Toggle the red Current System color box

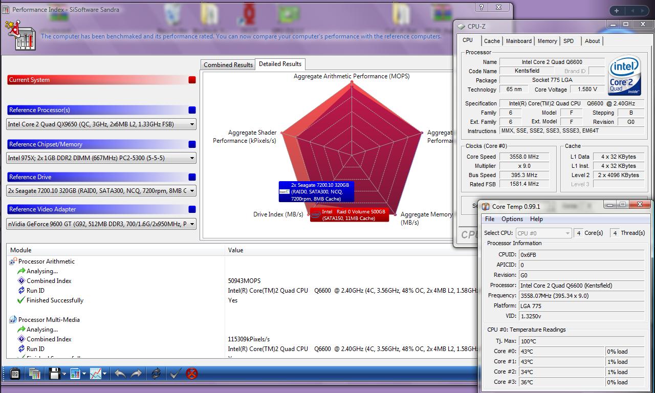[192, 80]
